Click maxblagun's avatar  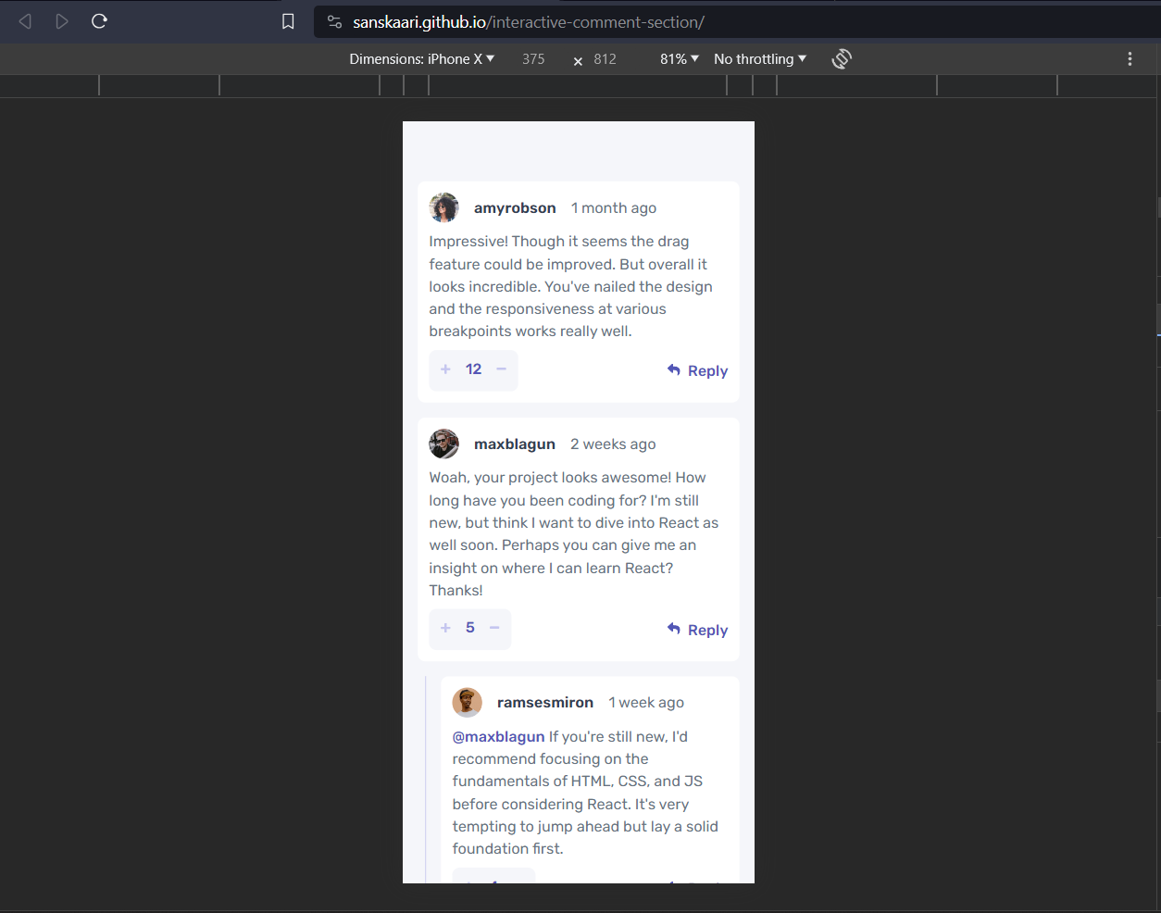point(443,444)
